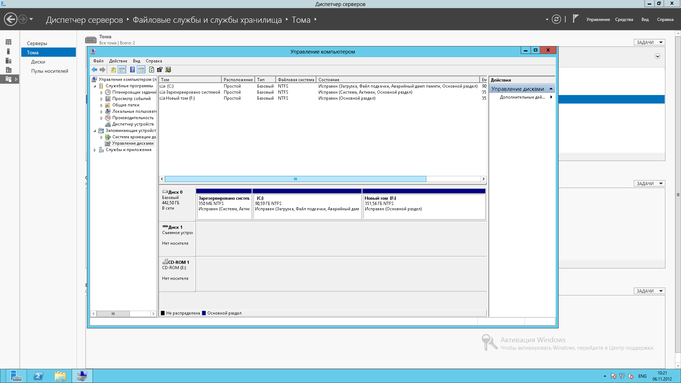Sort by the Состояние column header
Image resolution: width=681 pixels, height=383 pixels.
pyautogui.click(x=398, y=80)
